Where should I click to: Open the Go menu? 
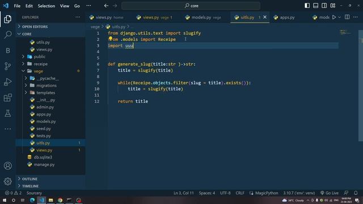pos(77,6)
